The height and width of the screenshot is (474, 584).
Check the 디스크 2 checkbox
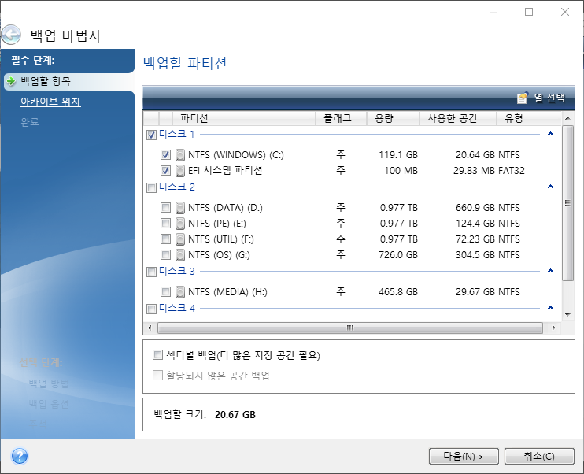(151, 187)
